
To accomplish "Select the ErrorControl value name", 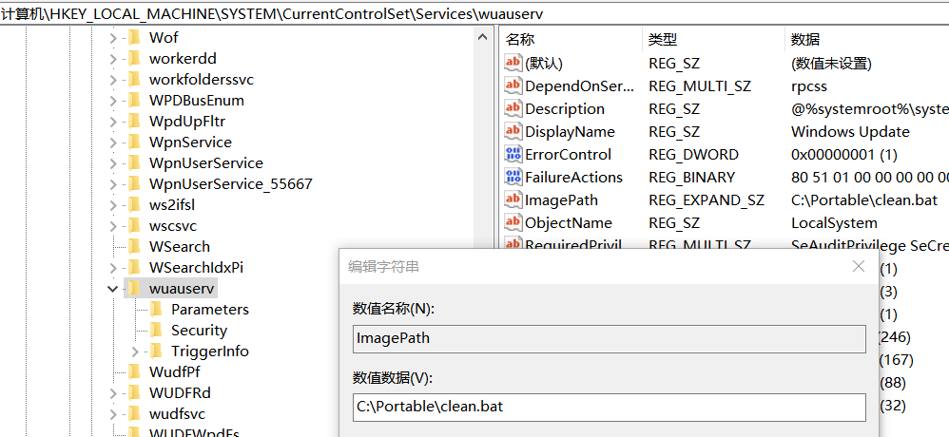I will click(x=569, y=154).
